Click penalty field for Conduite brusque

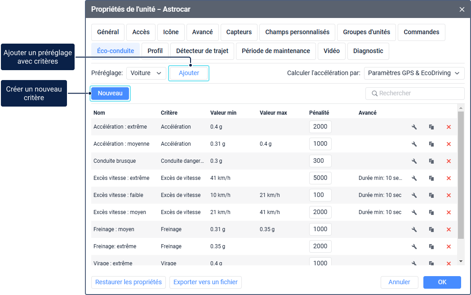(x=320, y=161)
